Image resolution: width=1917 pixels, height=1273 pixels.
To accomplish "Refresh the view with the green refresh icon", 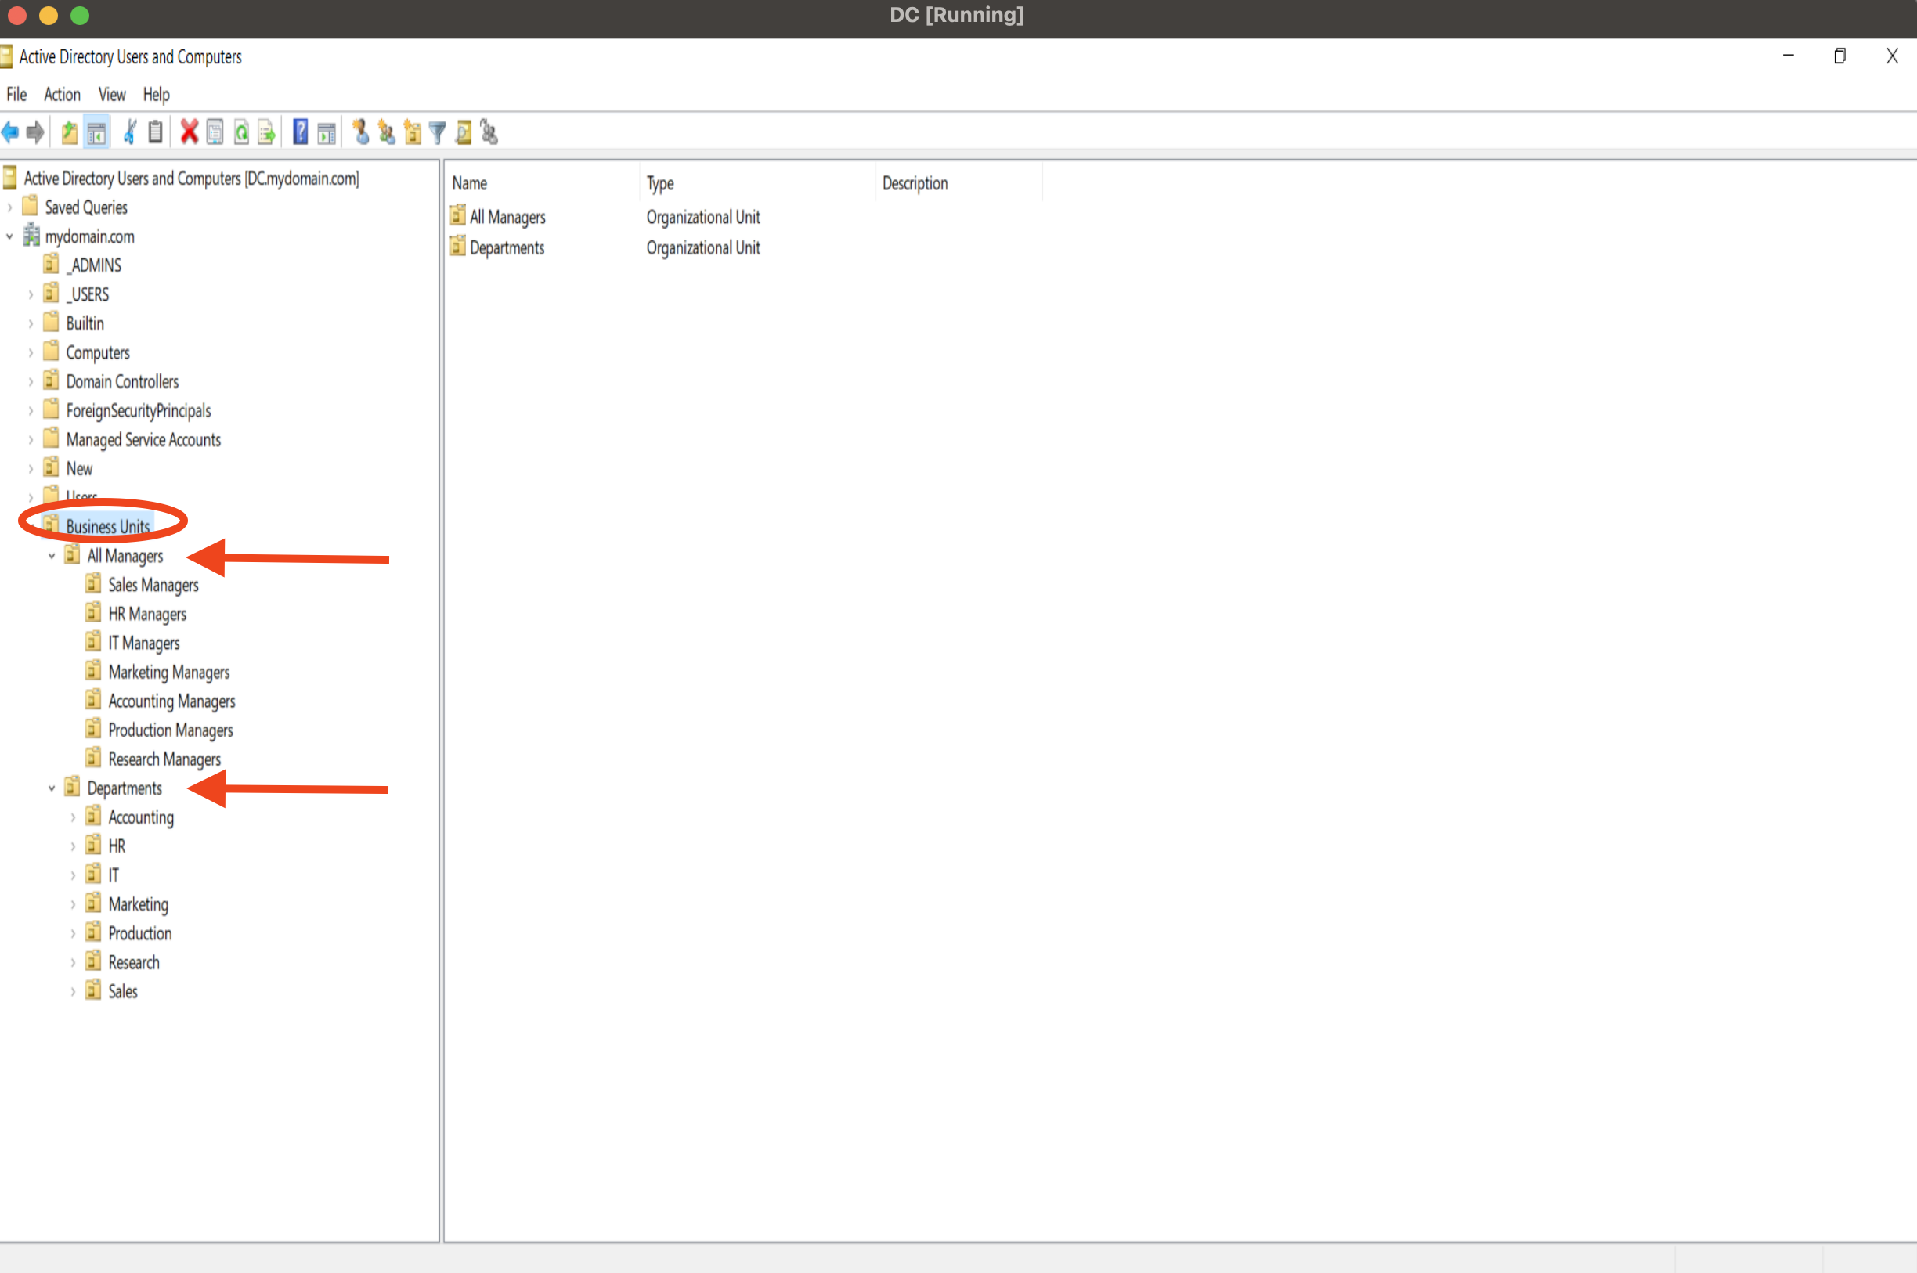I will (241, 132).
